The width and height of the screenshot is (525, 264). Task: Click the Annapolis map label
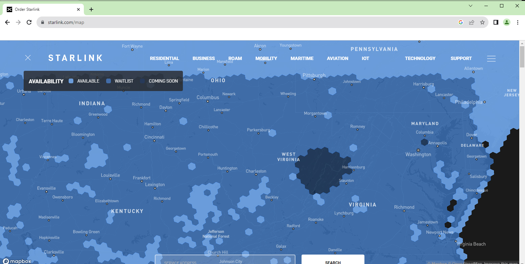(437, 143)
